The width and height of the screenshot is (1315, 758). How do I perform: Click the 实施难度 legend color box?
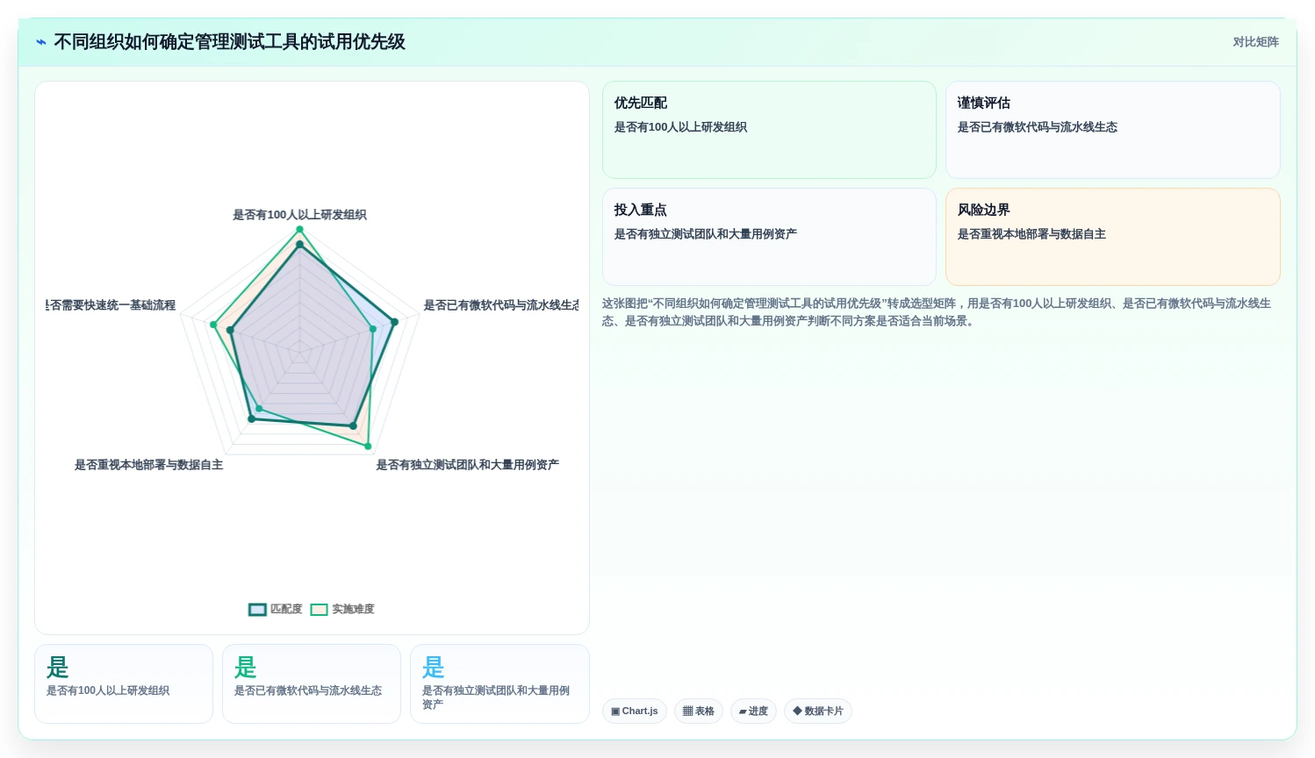pos(319,610)
